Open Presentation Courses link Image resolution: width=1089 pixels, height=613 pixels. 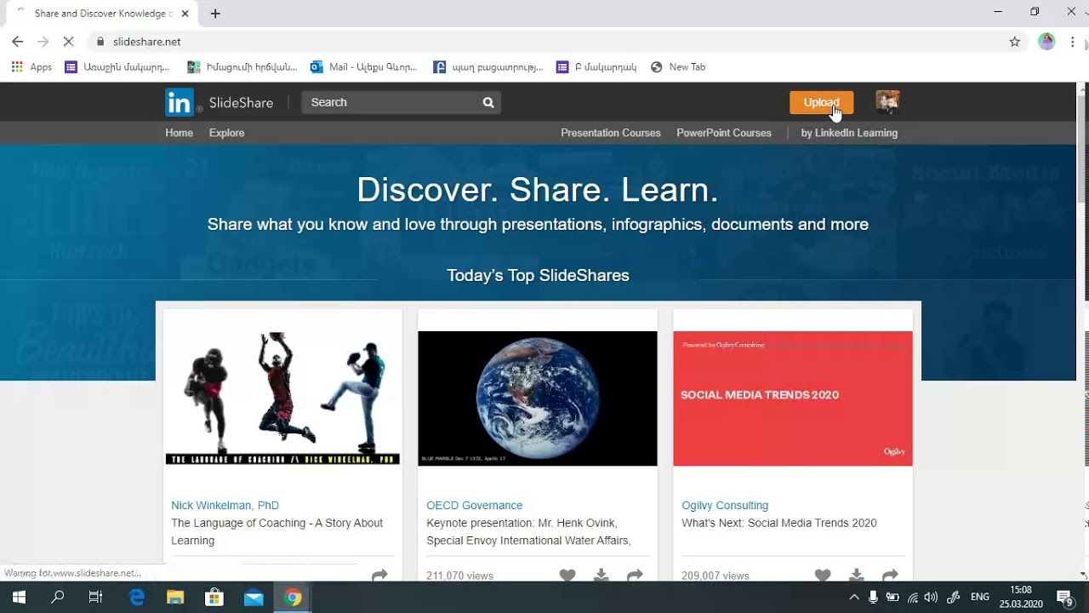pos(611,133)
